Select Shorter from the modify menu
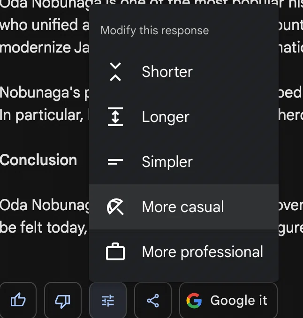Image resolution: width=303 pixels, height=318 pixels. point(184,72)
